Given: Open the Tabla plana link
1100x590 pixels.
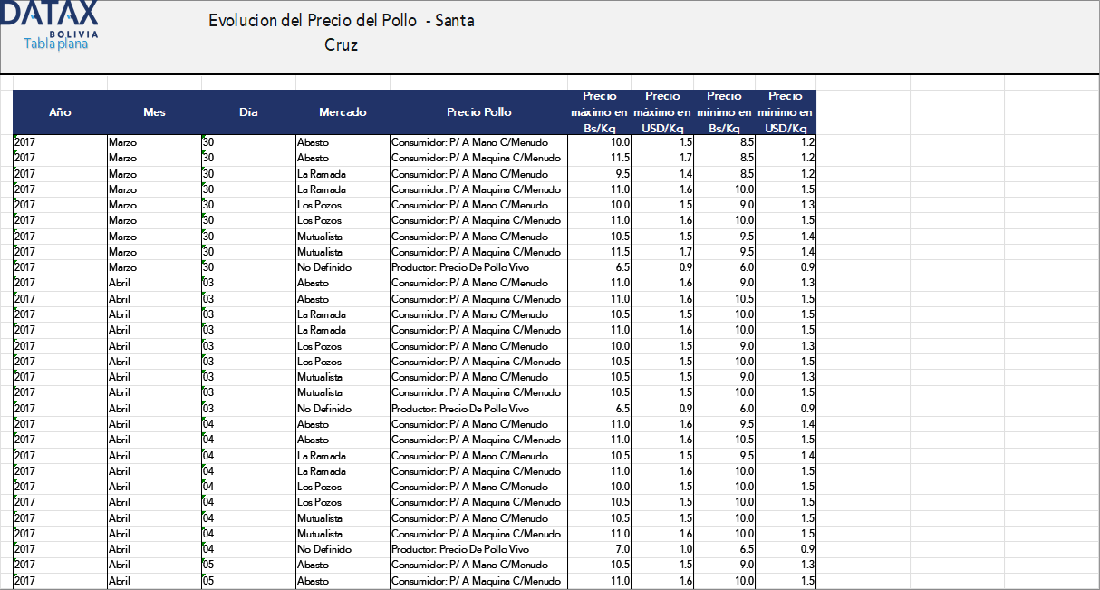Looking at the screenshot, I should pos(55,44).
